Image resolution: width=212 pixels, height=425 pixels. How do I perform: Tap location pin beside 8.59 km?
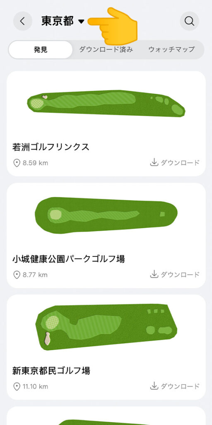coord(17,163)
